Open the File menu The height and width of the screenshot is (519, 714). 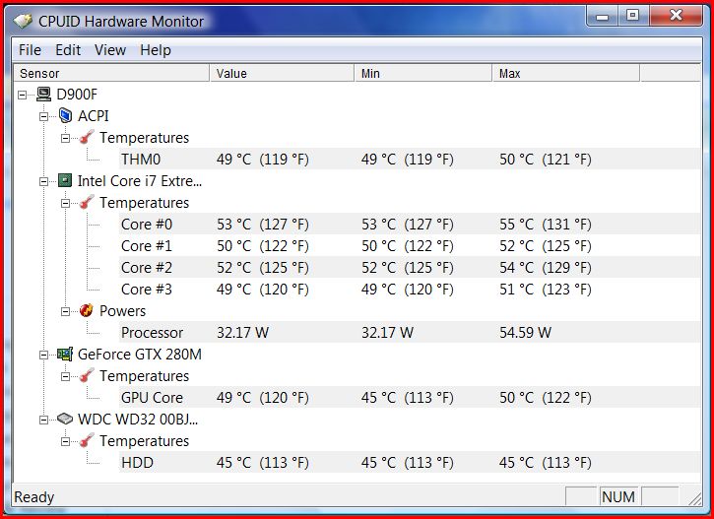[30, 49]
